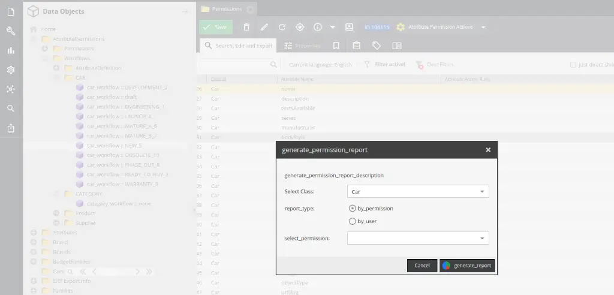Viewport: 614px width, 295px height.
Task: Expand the Permissions folder in tree
Action: point(45,49)
